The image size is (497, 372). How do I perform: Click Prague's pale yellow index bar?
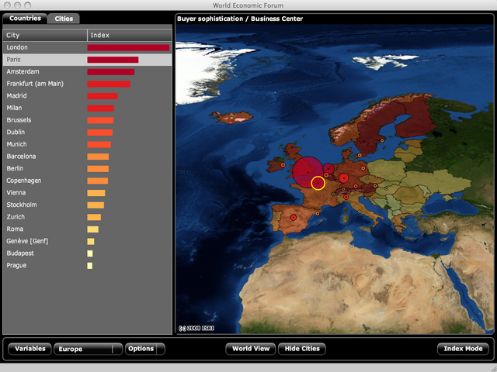[90, 266]
